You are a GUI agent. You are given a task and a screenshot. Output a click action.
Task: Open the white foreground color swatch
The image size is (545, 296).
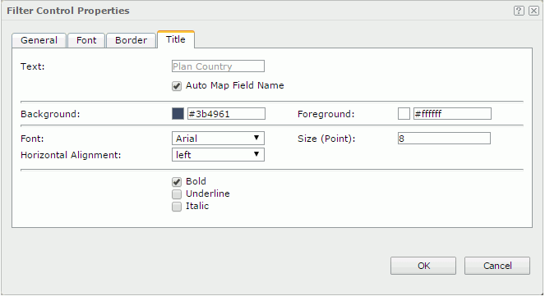pyautogui.click(x=404, y=114)
